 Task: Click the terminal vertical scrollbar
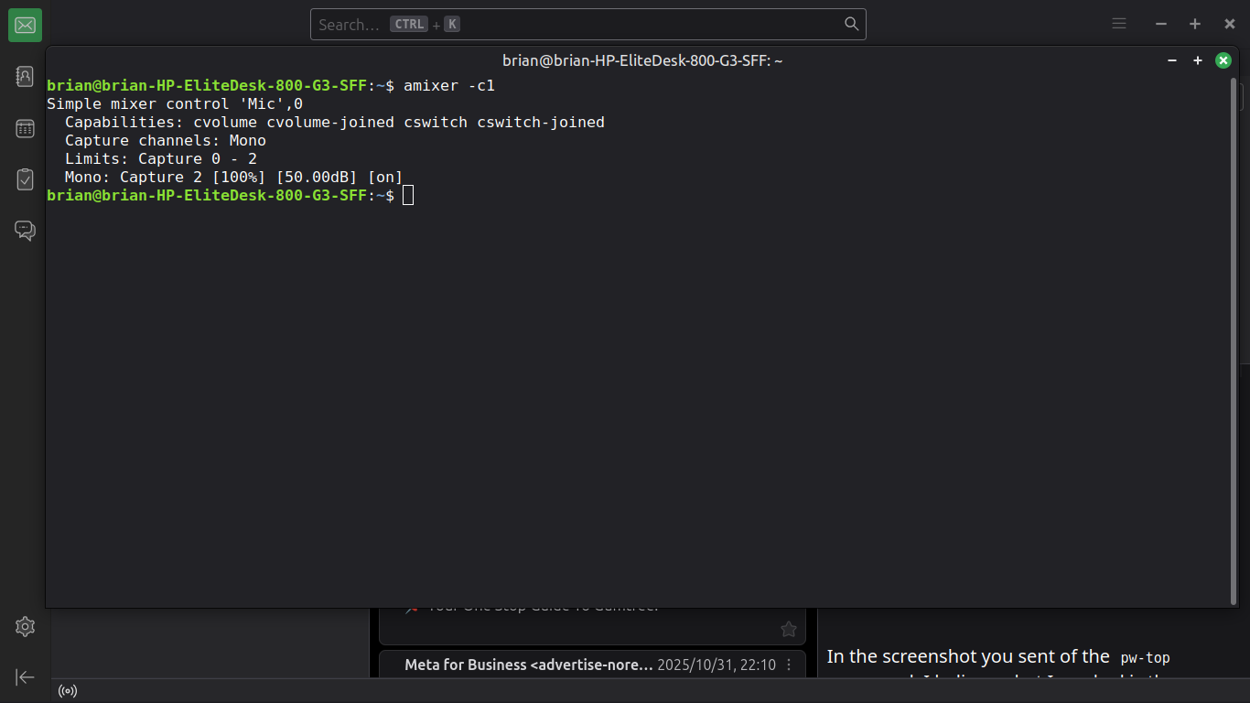point(1233,341)
